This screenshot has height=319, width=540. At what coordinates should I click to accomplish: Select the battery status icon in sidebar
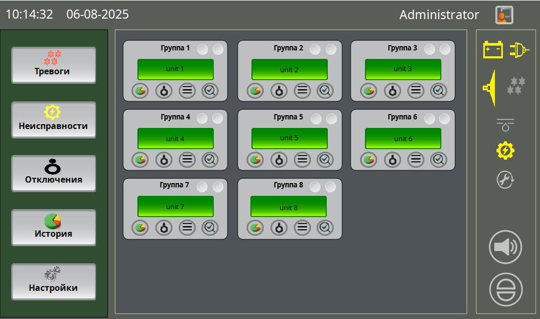pos(493,49)
